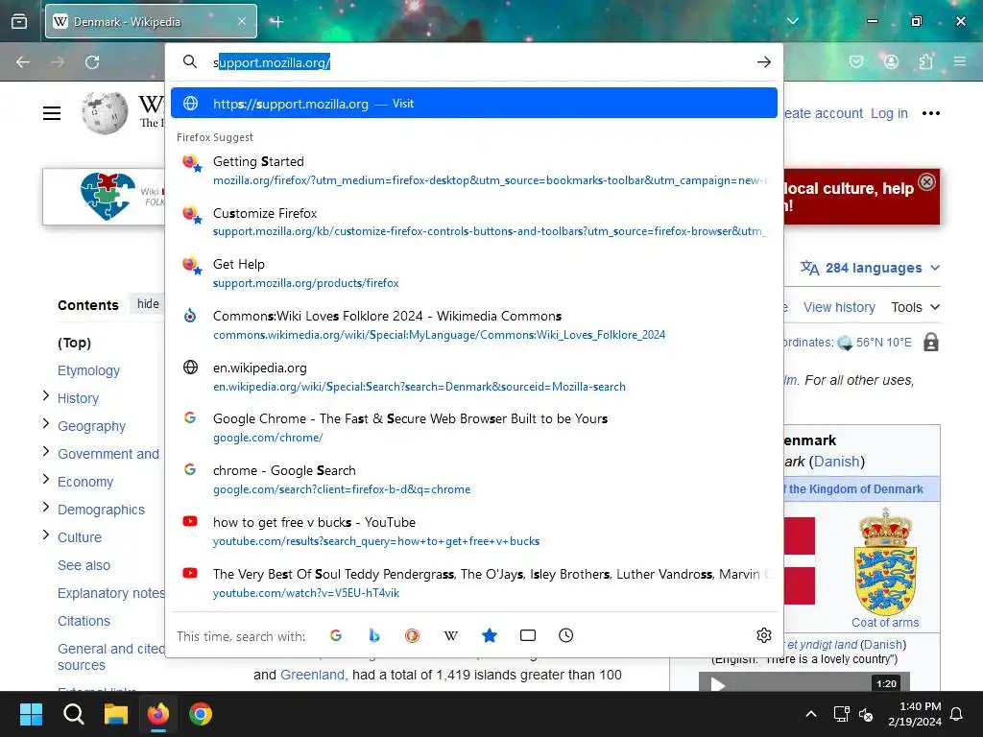Select Google Chrome Fast & Secure suggestion
This screenshot has width=983, height=737.
pos(474,427)
